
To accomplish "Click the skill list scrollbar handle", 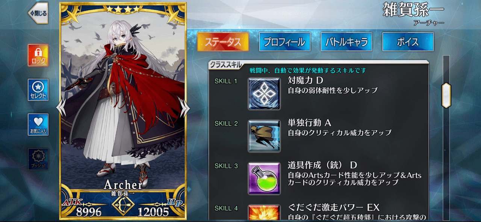I will click(446, 95).
